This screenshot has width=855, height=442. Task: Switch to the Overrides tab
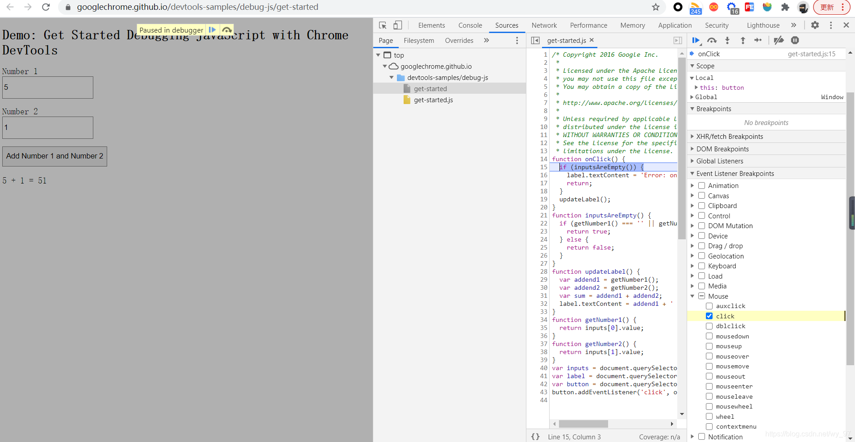[459, 40]
